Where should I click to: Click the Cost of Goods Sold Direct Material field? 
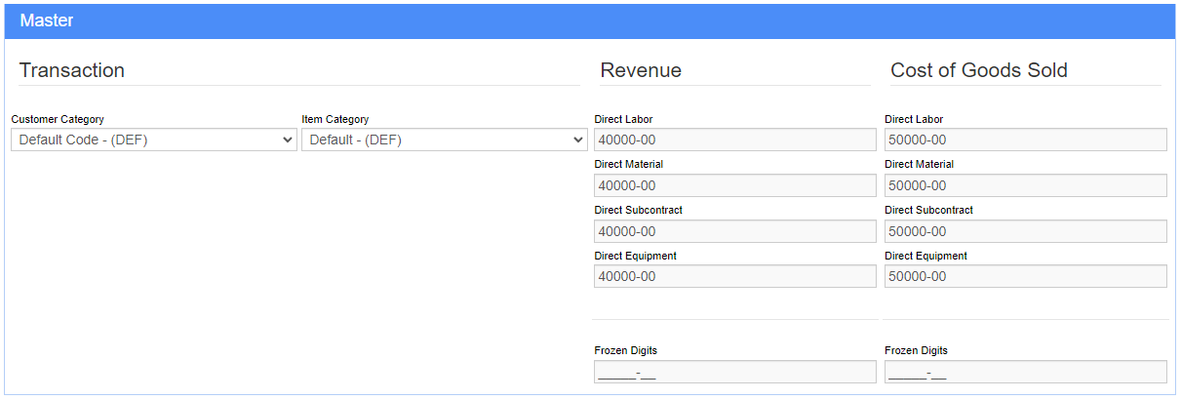[x=1026, y=185]
